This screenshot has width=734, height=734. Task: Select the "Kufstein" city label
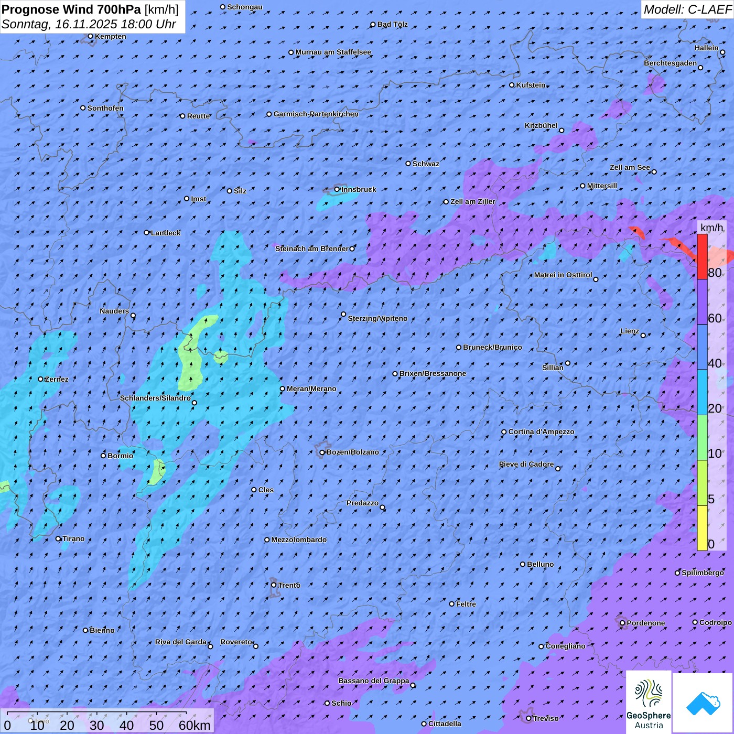tap(531, 85)
